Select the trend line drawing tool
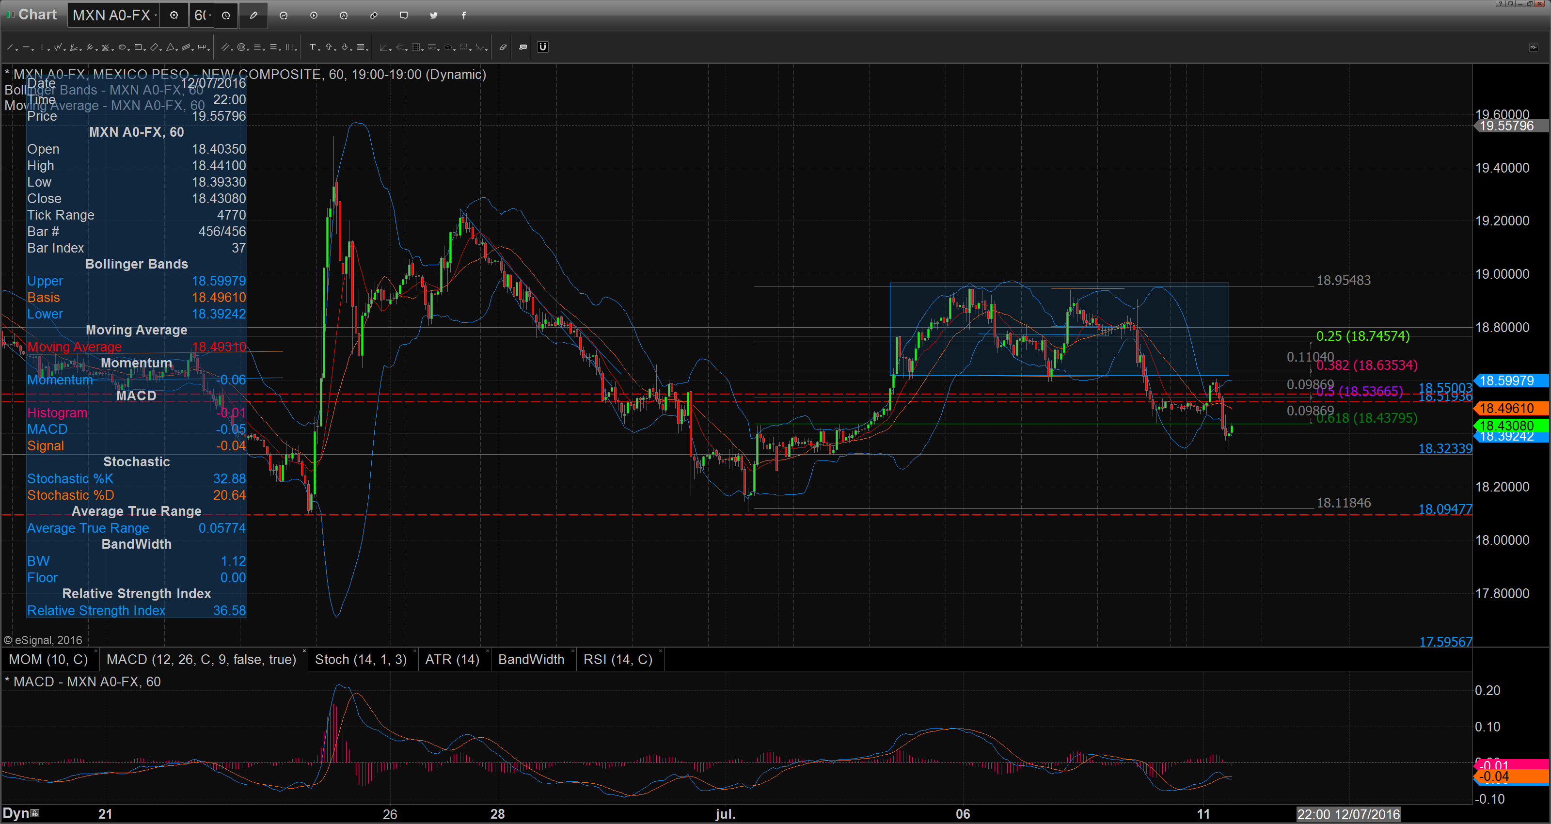 pos(10,47)
